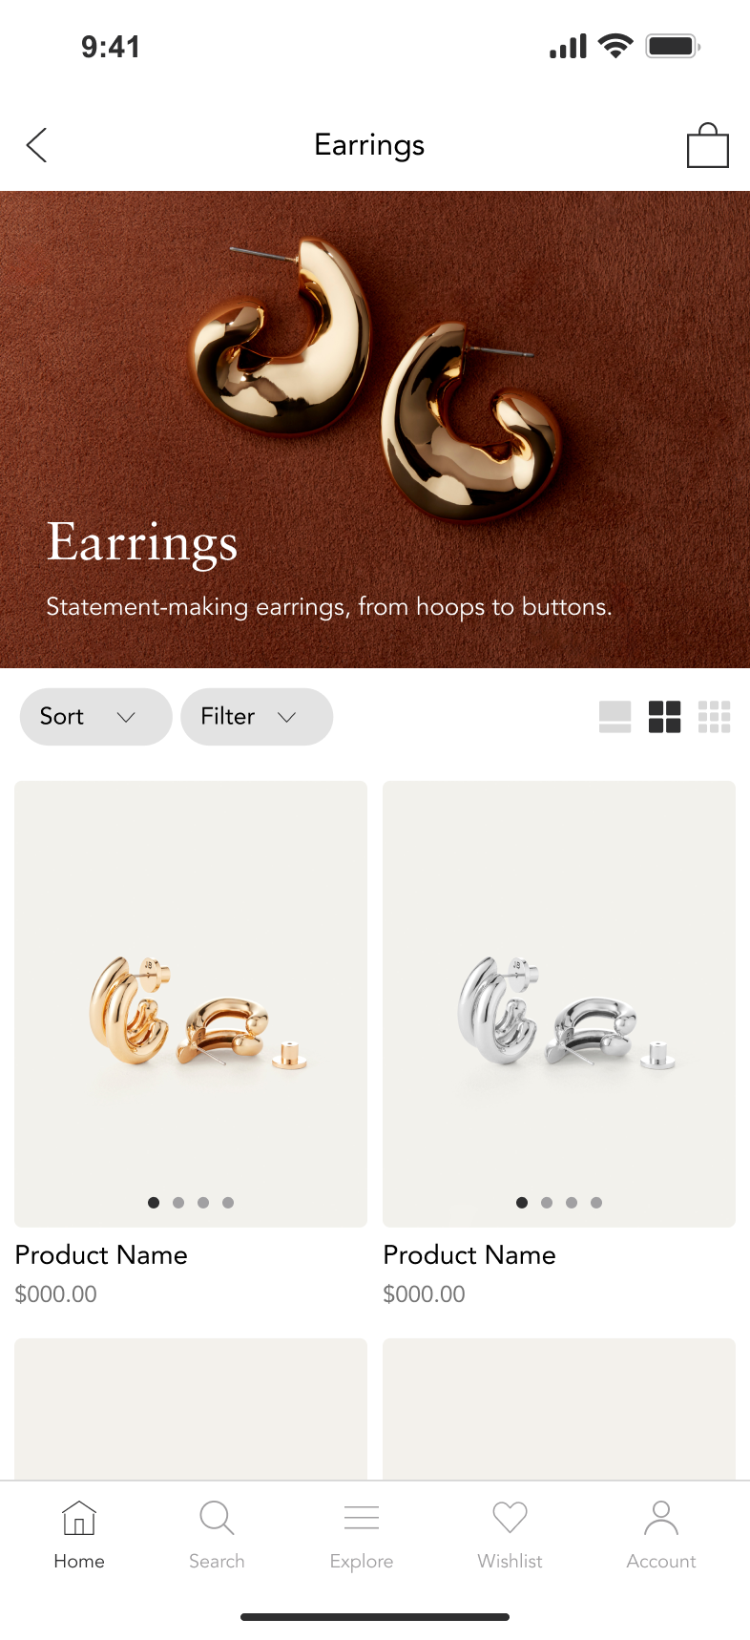Viewport: 750px width, 1640px height.
Task: Switch to two-column grid view
Action: (x=665, y=717)
